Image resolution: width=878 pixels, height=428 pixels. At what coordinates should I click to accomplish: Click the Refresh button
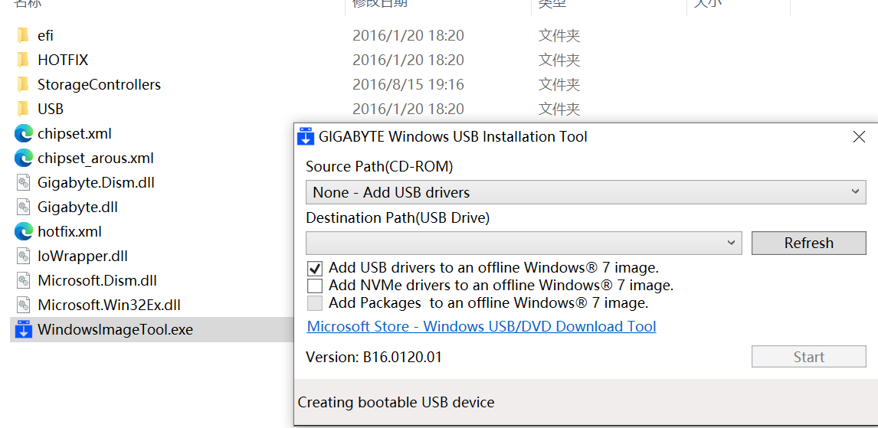coord(808,243)
